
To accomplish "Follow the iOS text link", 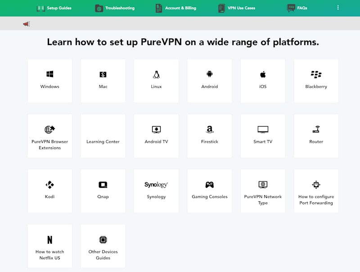I will [x=263, y=86].
